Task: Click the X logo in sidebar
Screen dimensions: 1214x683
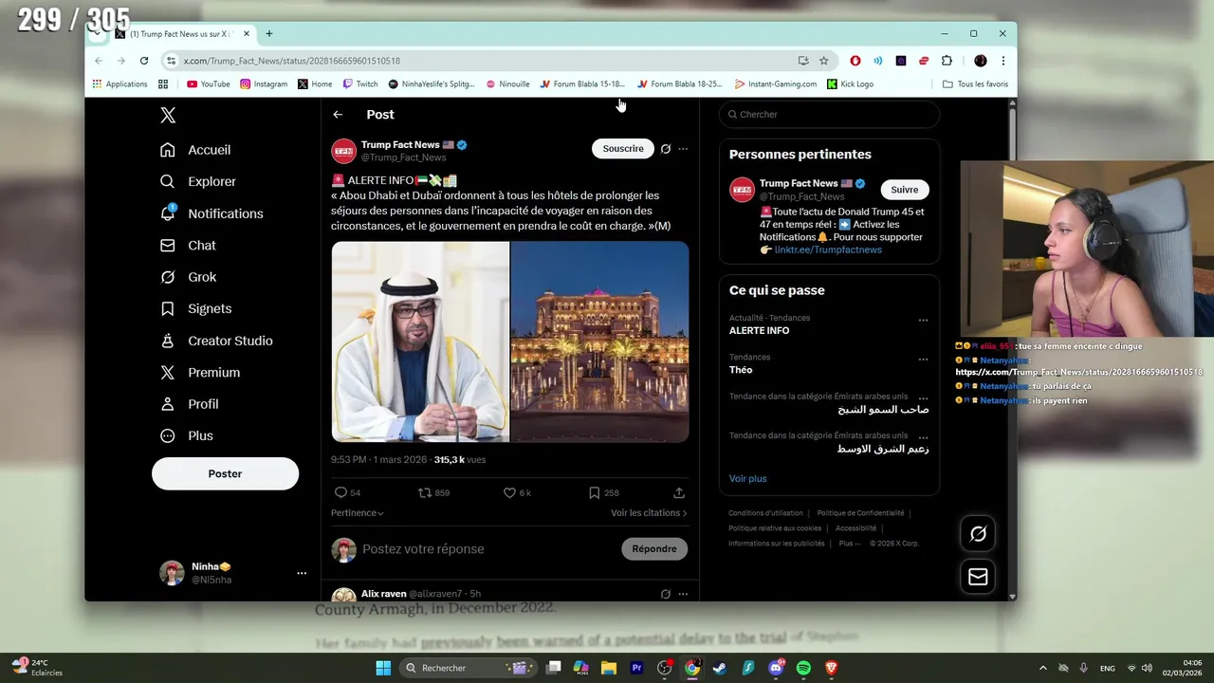Action: 168,115
